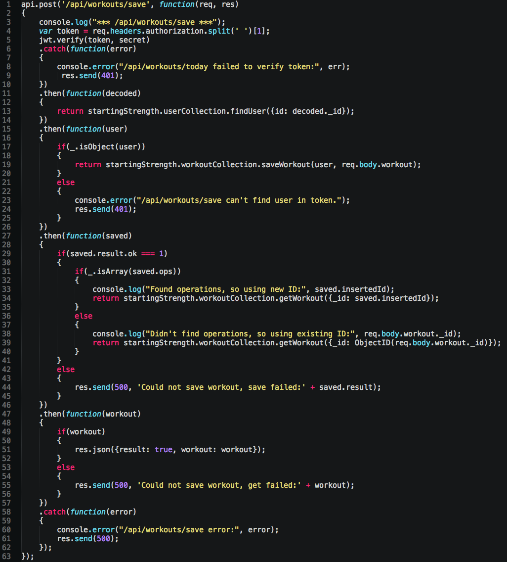Click the "Found operations, so using new ID:" string
The height and width of the screenshot is (562, 507).
(x=225, y=289)
